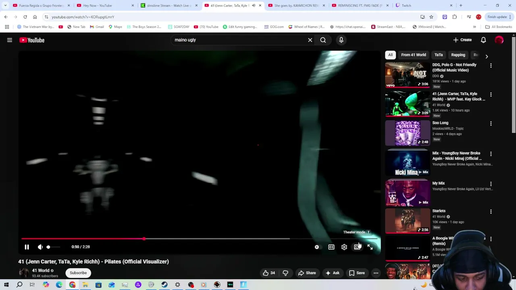Open a new browser tab
This screenshot has height=290, width=516.
[461, 6]
